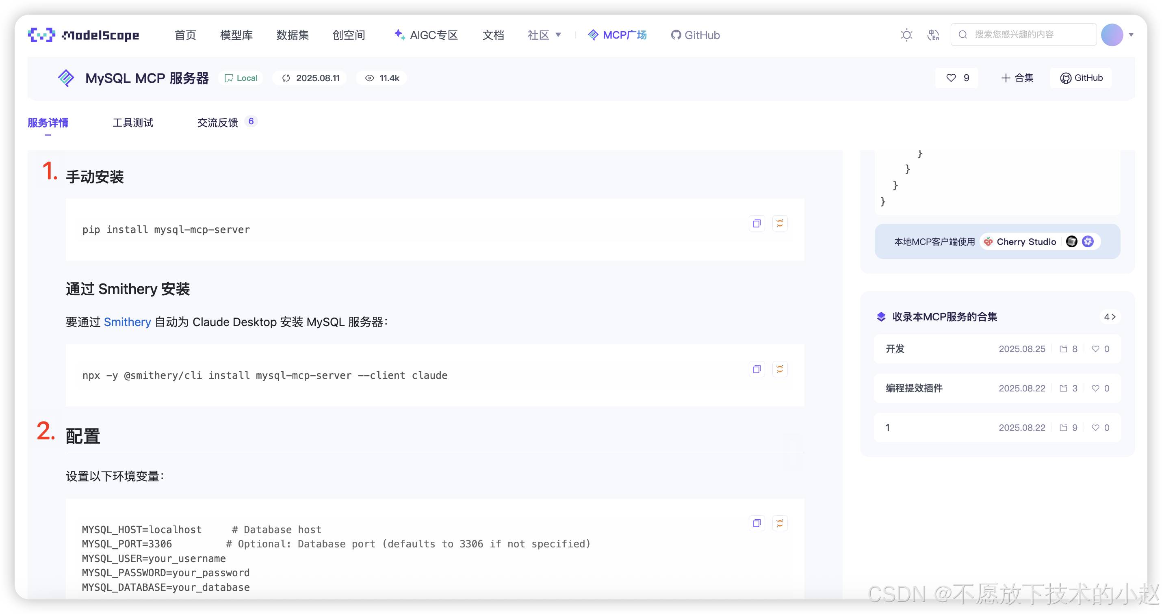Open the 文档 navigation item
The height and width of the screenshot is (614, 1162).
pyautogui.click(x=493, y=35)
